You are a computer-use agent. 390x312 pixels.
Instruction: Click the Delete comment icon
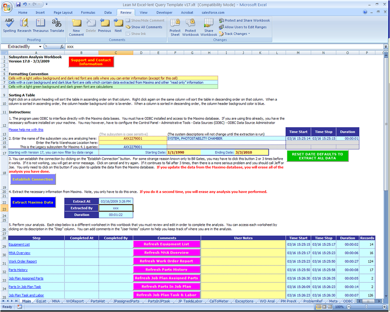click(x=91, y=26)
